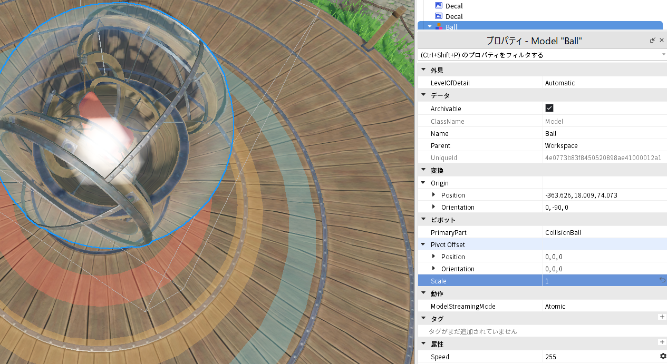Image resolution: width=667 pixels, height=364 pixels.
Task: Select the LevelOfDetail property label
Action: [x=450, y=83]
